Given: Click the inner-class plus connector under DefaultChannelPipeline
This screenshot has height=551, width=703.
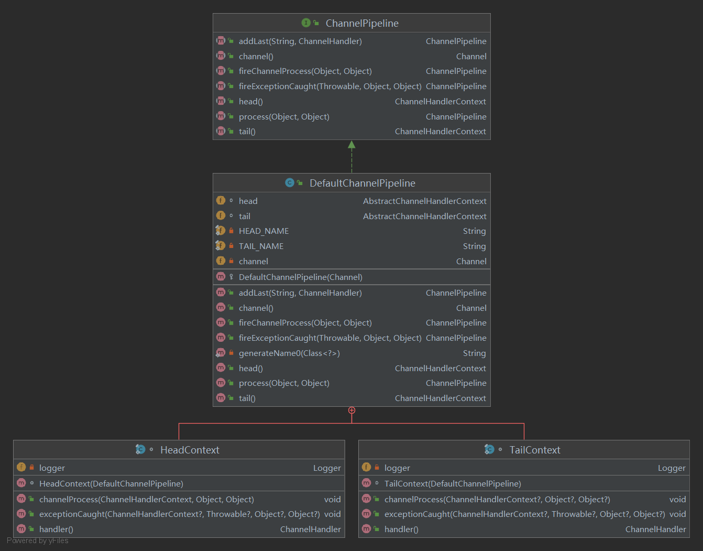Looking at the screenshot, I should (351, 410).
